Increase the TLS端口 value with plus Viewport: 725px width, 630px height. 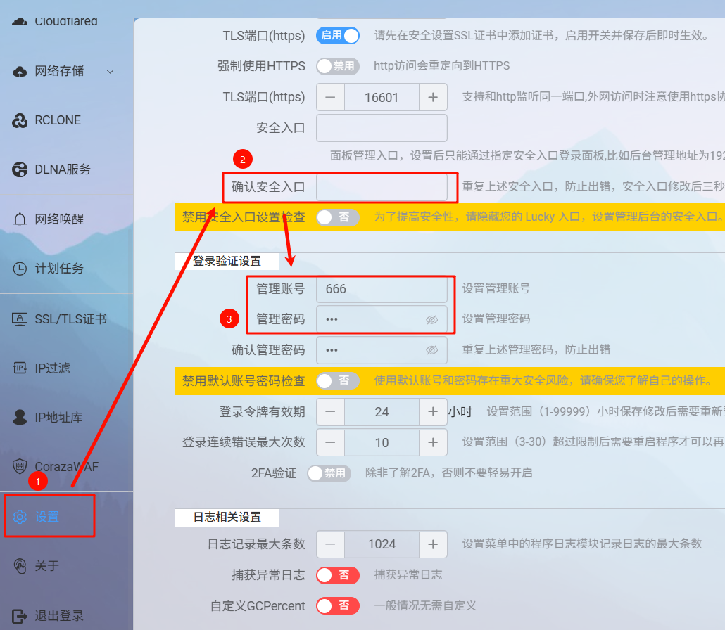(x=433, y=97)
